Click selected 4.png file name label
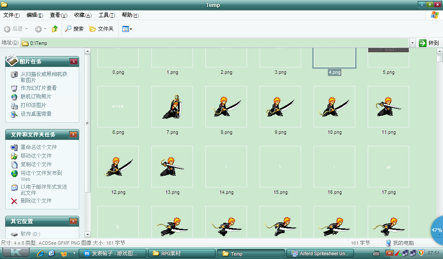Viewport: 443px width, 259px height. click(334, 73)
